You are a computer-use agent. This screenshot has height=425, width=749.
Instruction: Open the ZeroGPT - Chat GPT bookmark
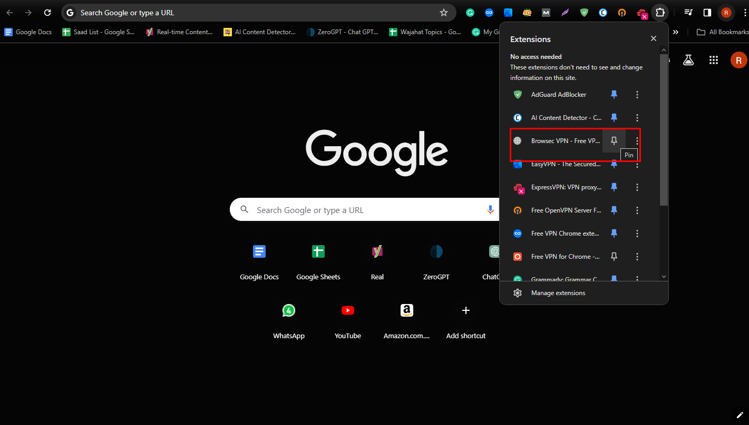pyautogui.click(x=343, y=32)
